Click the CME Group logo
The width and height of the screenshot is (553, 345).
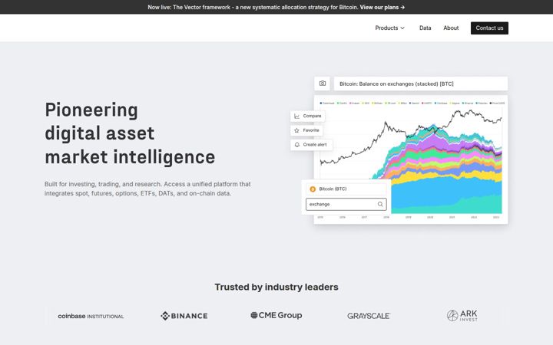(x=276, y=315)
